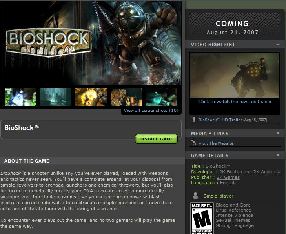The image size is (286, 234).
Task: Open View all screenshots (10) link
Action: pyautogui.click(x=151, y=110)
